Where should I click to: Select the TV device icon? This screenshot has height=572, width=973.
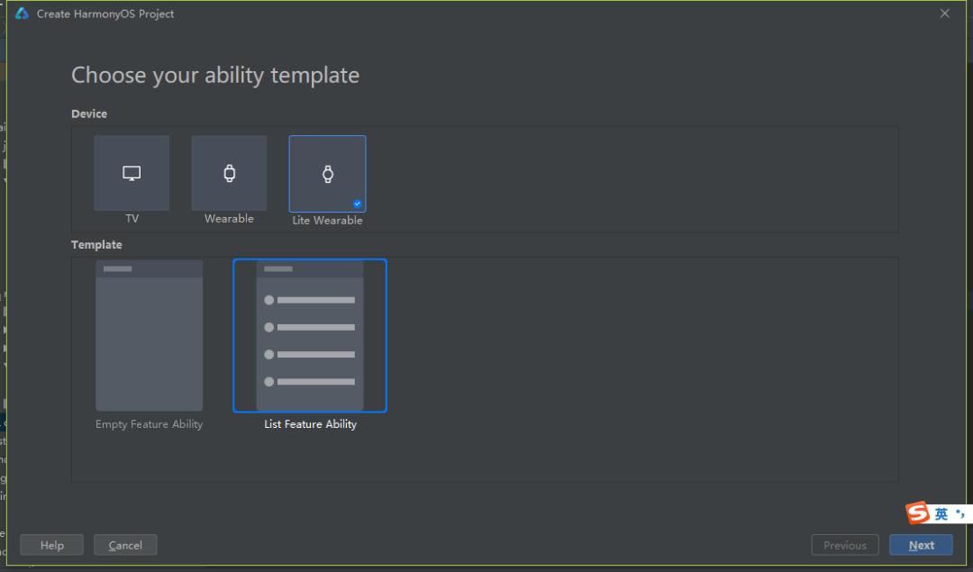click(x=132, y=173)
